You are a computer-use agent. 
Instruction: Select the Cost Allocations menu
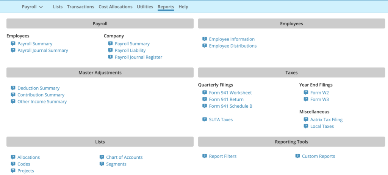point(115,7)
